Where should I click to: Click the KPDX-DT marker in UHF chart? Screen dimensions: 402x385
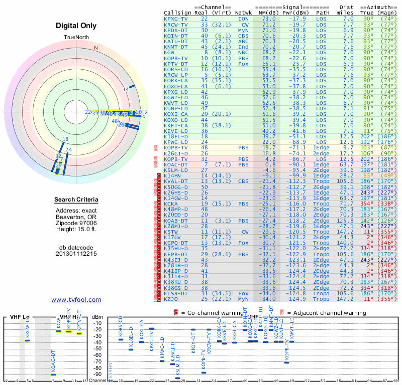pos(193,330)
